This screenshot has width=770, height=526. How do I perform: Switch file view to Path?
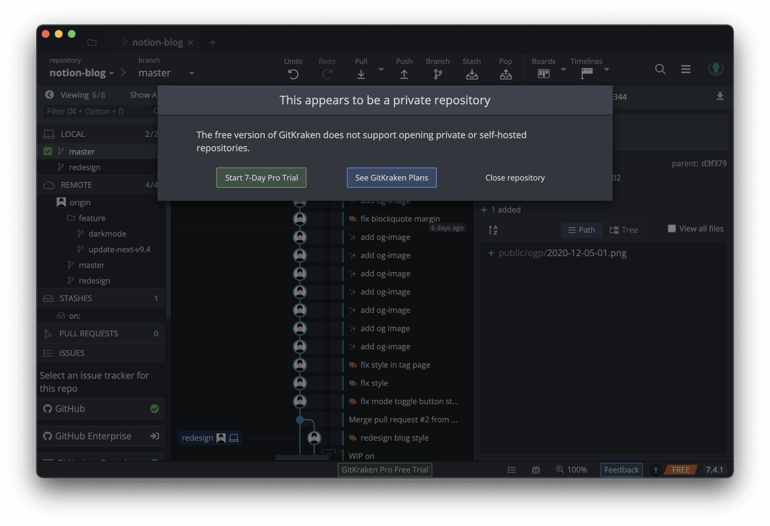coord(582,230)
